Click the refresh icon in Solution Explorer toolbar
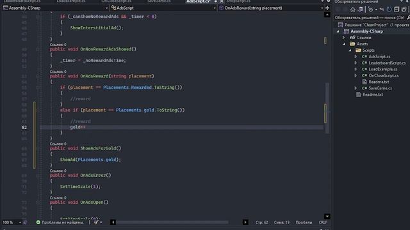Image resolution: width=410 pixels, height=230 pixels. [x=389, y=10]
